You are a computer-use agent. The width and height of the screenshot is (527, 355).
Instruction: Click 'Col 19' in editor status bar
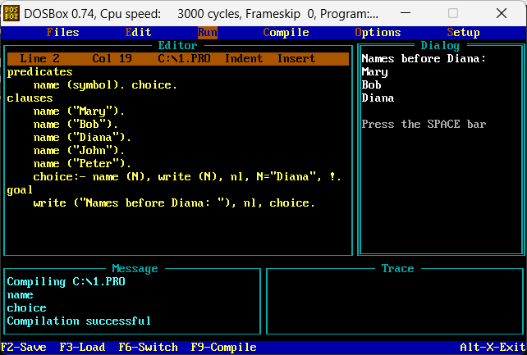coord(112,59)
